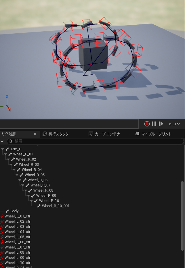Click the マイブループリント book icon

tap(137, 134)
